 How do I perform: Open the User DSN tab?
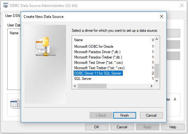tap(13, 16)
